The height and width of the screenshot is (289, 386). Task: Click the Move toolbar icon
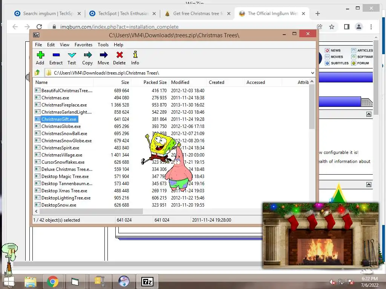coord(103,58)
